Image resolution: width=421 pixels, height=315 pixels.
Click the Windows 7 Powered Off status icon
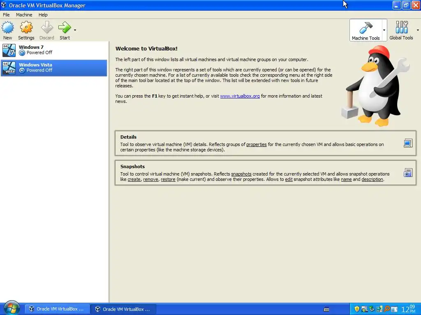22,53
